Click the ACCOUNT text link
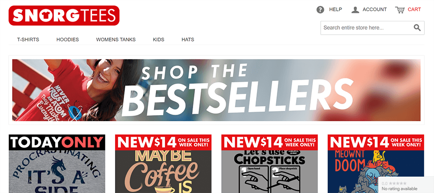Image resolution: width=434 pixels, height=193 pixels. pos(375,10)
